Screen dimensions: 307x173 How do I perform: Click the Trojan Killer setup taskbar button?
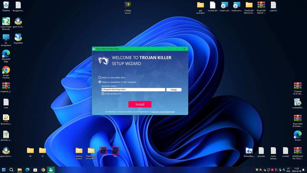coord(51,170)
